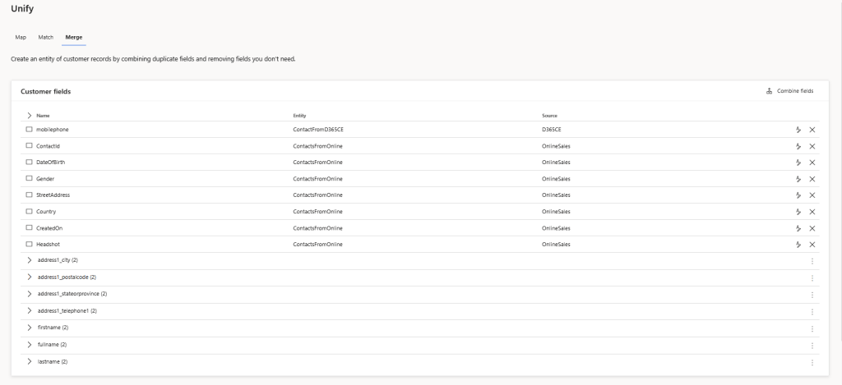Delete the Gender field using X icon
The height and width of the screenshot is (385, 842).
coord(812,179)
